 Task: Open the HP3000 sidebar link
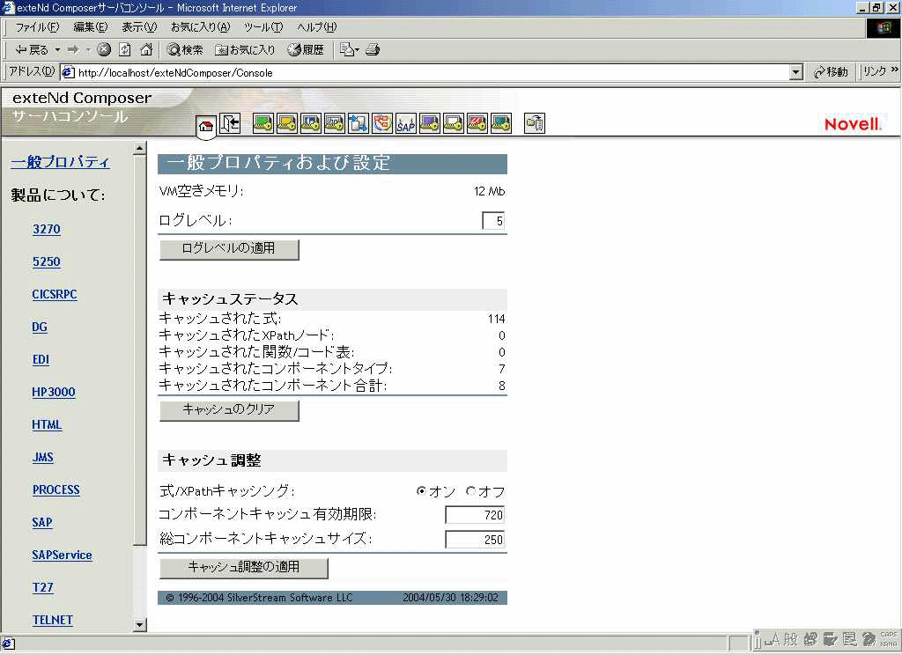point(54,392)
